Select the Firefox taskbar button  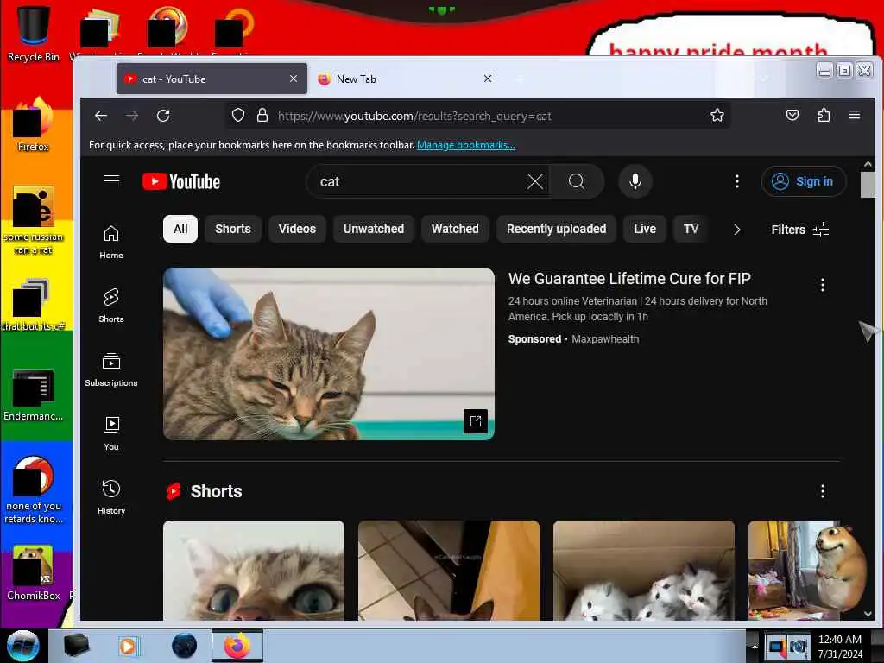click(237, 646)
